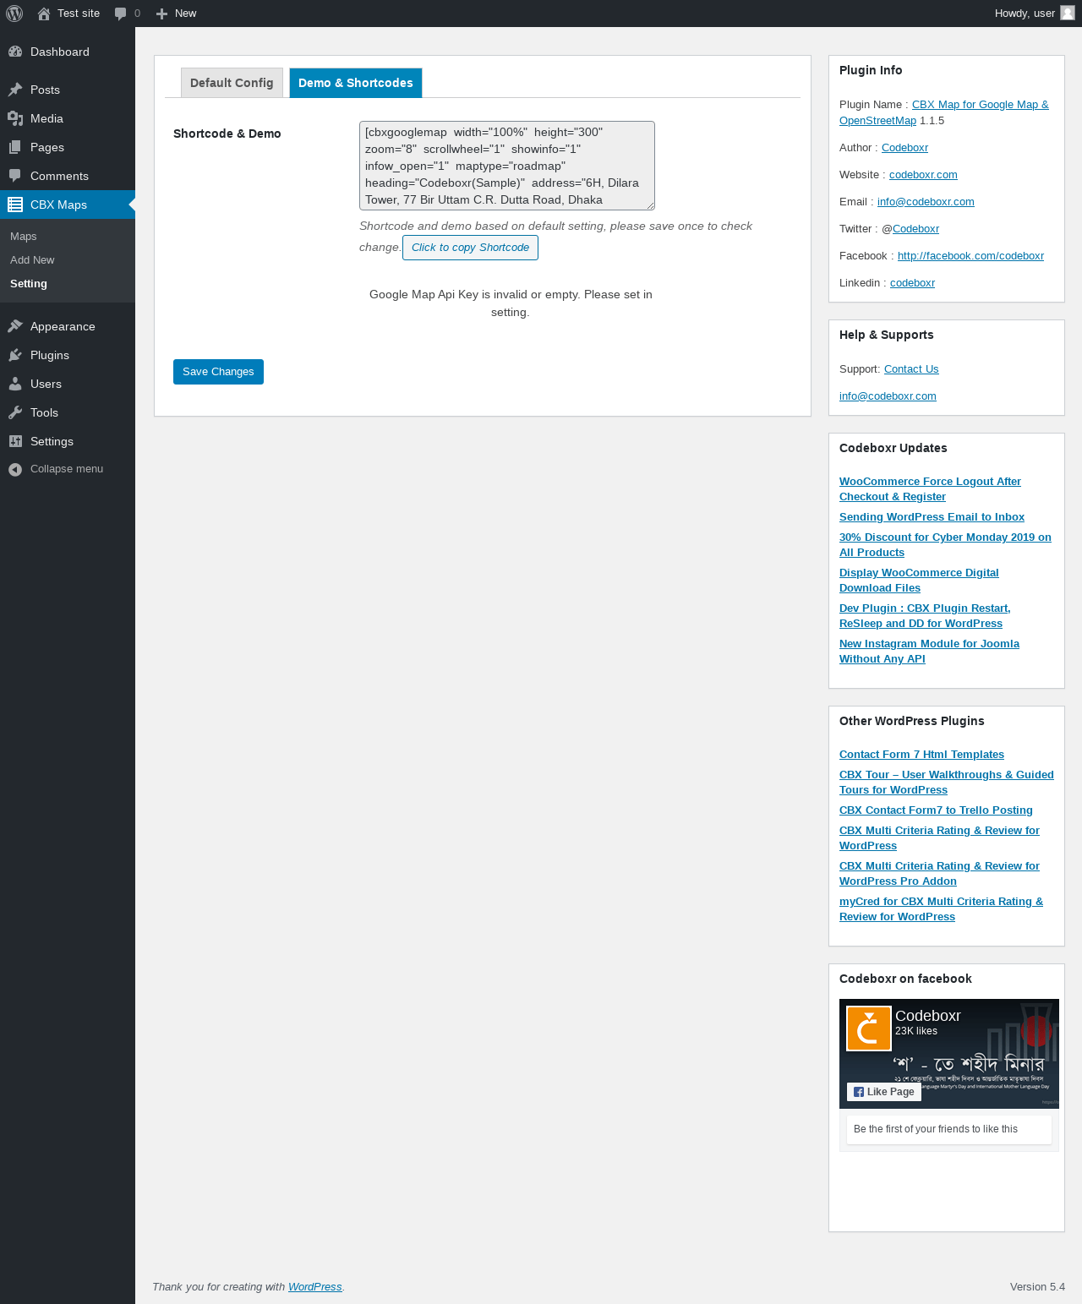Open the 30% Discount Cyber Monday link
The height and width of the screenshot is (1304, 1082).
pos(945,545)
